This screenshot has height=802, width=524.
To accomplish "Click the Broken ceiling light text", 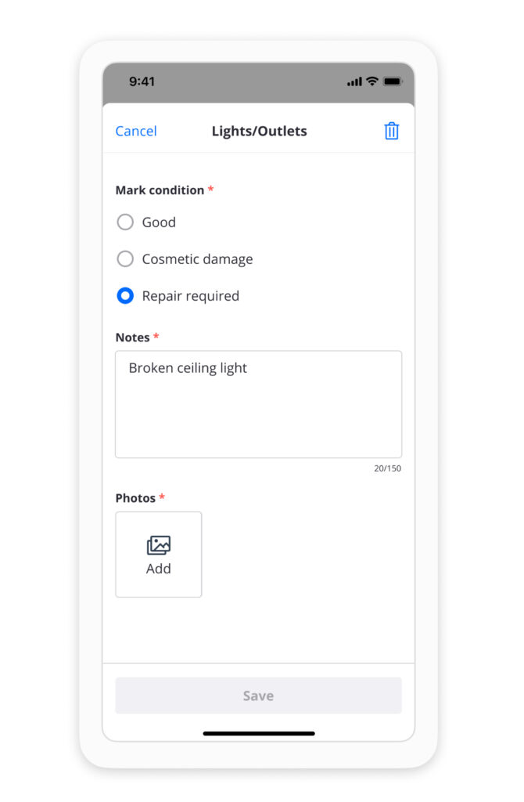I will (188, 368).
